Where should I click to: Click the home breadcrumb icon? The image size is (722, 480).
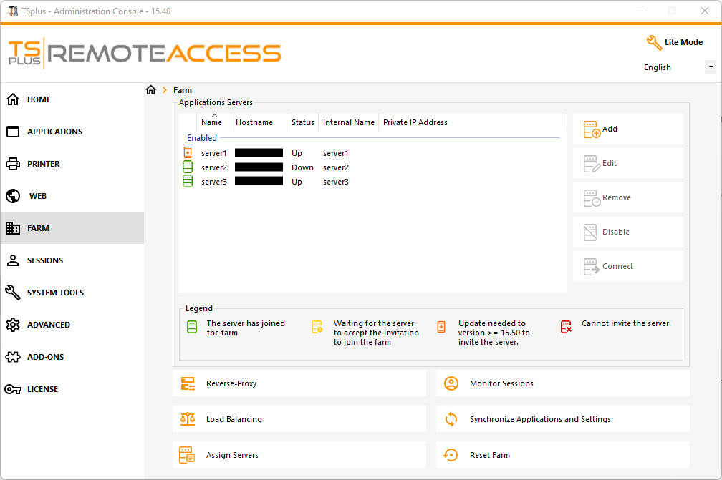(x=150, y=90)
